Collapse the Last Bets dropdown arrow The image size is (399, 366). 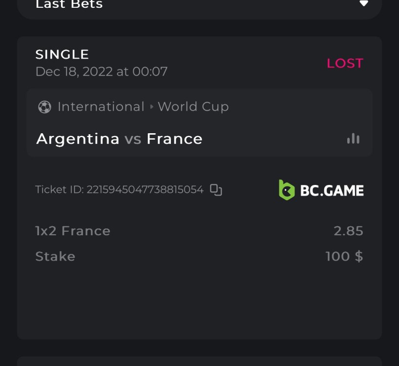click(x=363, y=3)
